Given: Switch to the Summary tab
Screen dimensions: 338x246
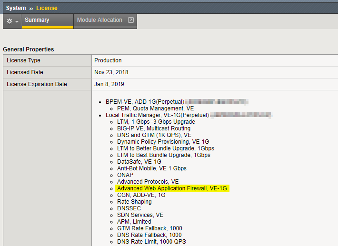Looking at the screenshot, I should coord(37,20).
